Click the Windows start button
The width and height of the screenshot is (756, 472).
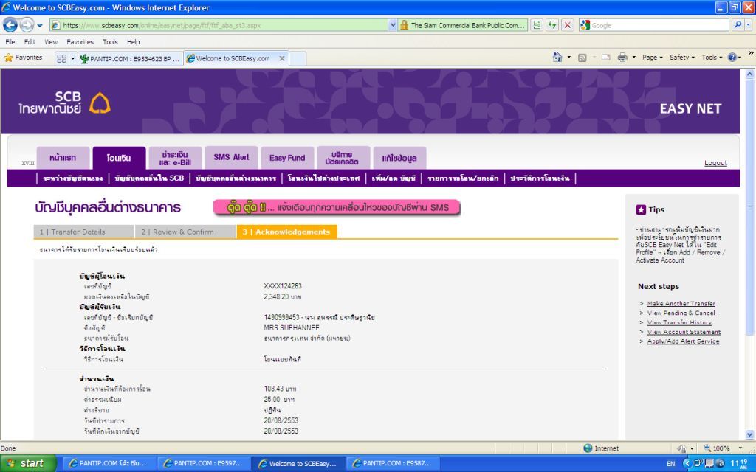[x=28, y=463]
